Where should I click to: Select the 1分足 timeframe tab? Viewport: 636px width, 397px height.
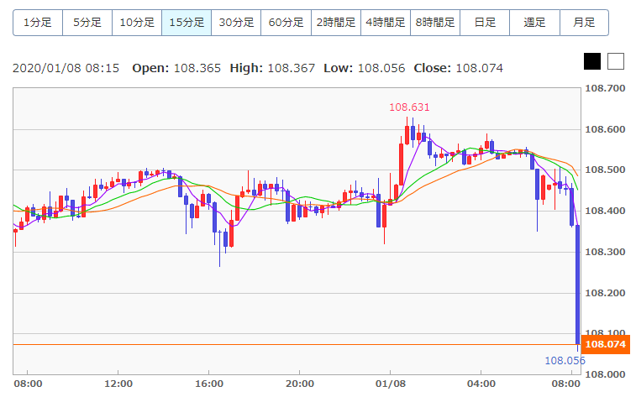38,23
